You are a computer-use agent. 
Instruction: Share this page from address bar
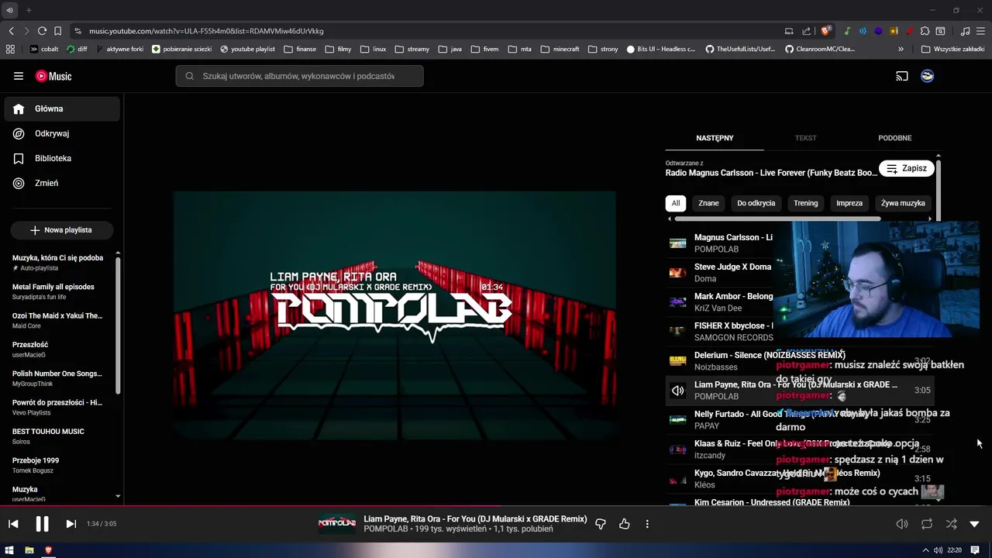(807, 31)
